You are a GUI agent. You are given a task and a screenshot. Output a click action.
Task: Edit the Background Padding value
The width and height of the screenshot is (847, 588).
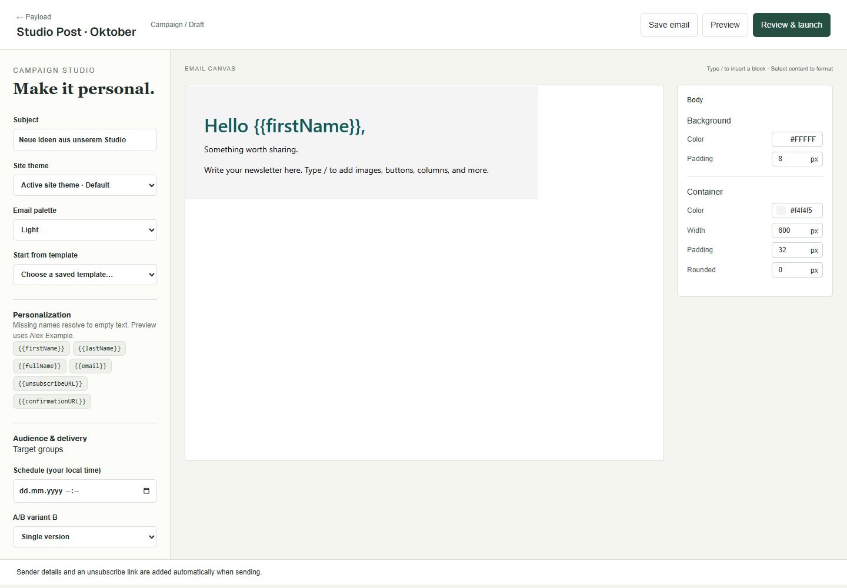[797, 159]
